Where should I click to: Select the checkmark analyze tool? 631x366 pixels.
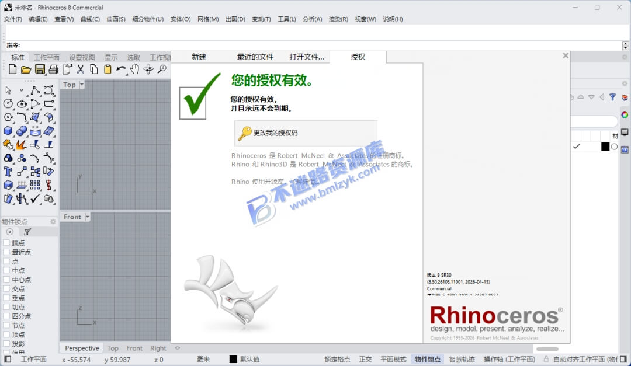35,198
